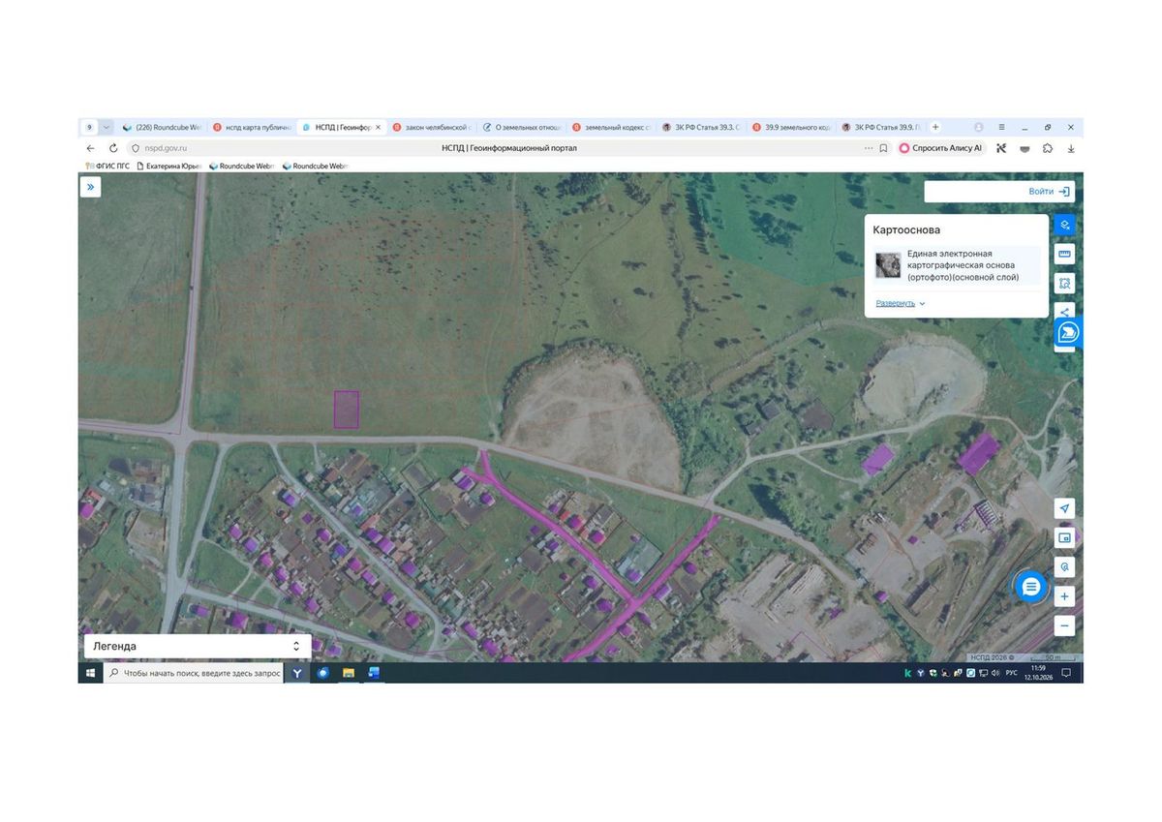The height and width of the screenshot is (822, 1162).
Task: Select the orthophoto base layer thumbnail
Action: pyautogui.click(x=888, y=265)
